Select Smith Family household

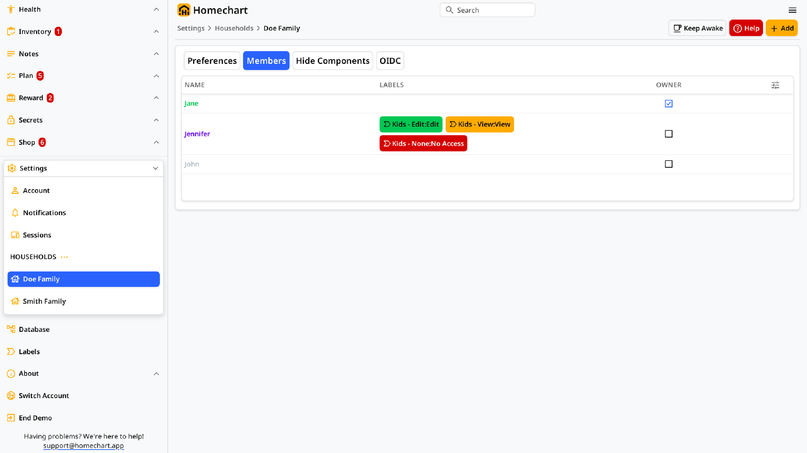pos(84,301)
